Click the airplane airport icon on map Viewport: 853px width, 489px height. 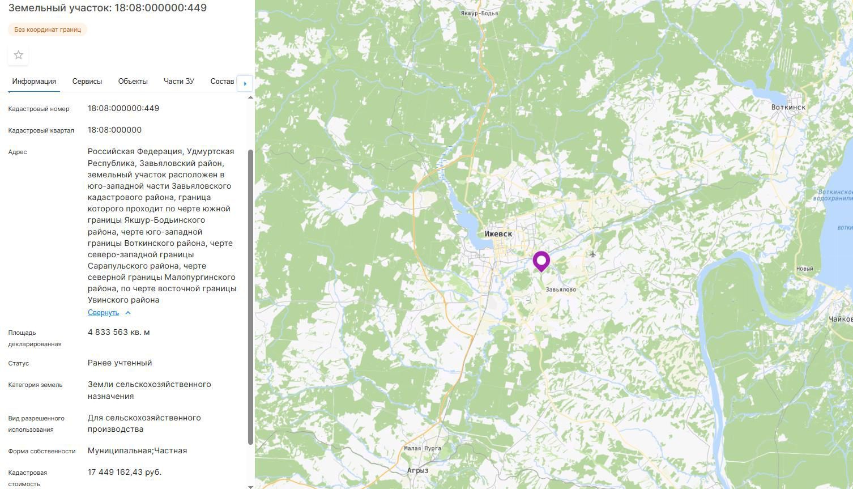point(592,254)
